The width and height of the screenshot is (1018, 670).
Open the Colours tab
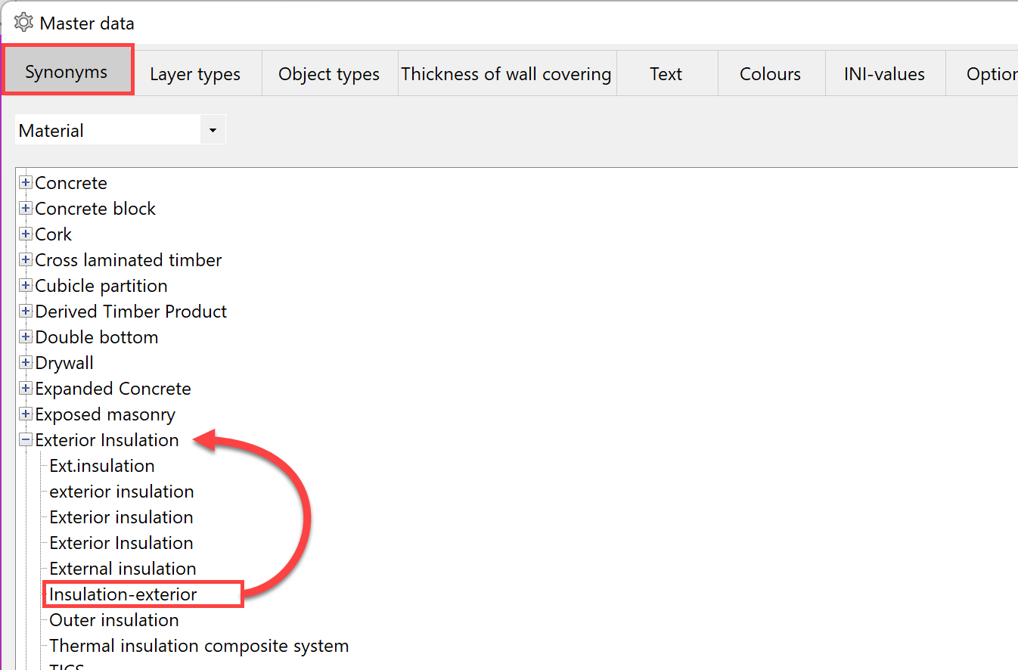pyautogui.click(x=770, y=74)
